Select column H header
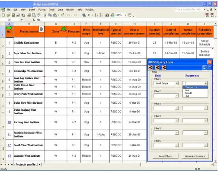This screenshot has height=172, width=218. tap(134, 24)
